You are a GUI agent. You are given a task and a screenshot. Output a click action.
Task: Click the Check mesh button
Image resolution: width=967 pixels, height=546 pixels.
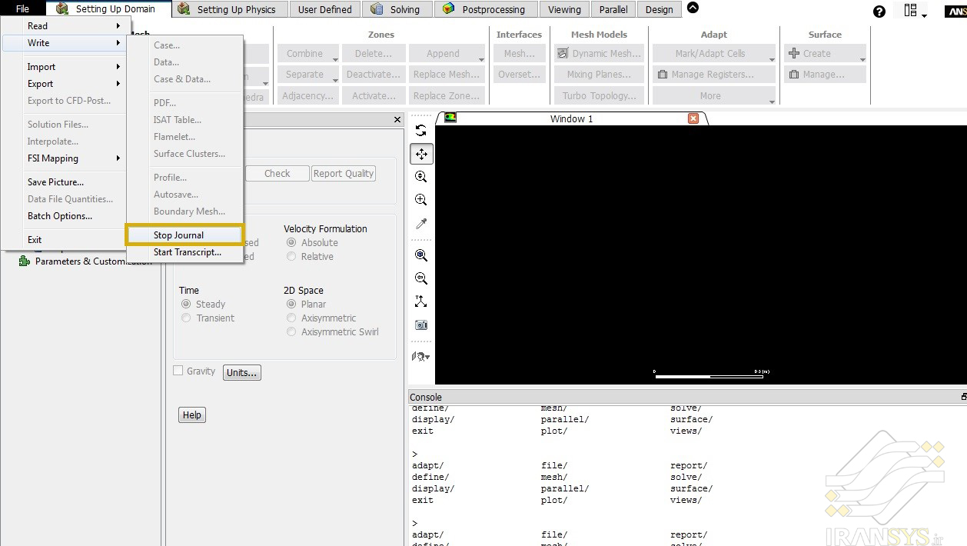click(277, 174)
